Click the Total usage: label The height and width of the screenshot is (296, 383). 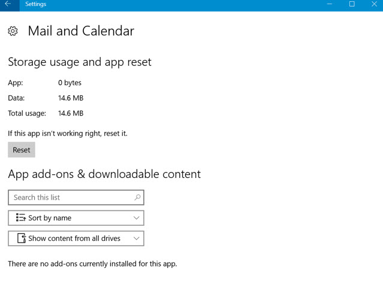[27, 113]
